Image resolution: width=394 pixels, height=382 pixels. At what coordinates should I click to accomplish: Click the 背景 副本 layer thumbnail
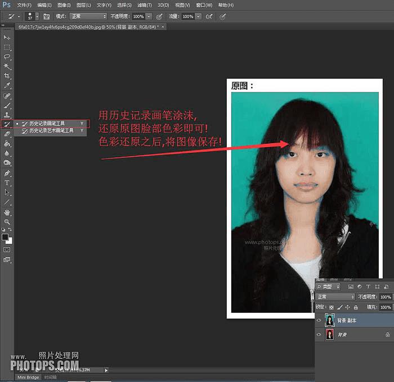coord(329,321)
